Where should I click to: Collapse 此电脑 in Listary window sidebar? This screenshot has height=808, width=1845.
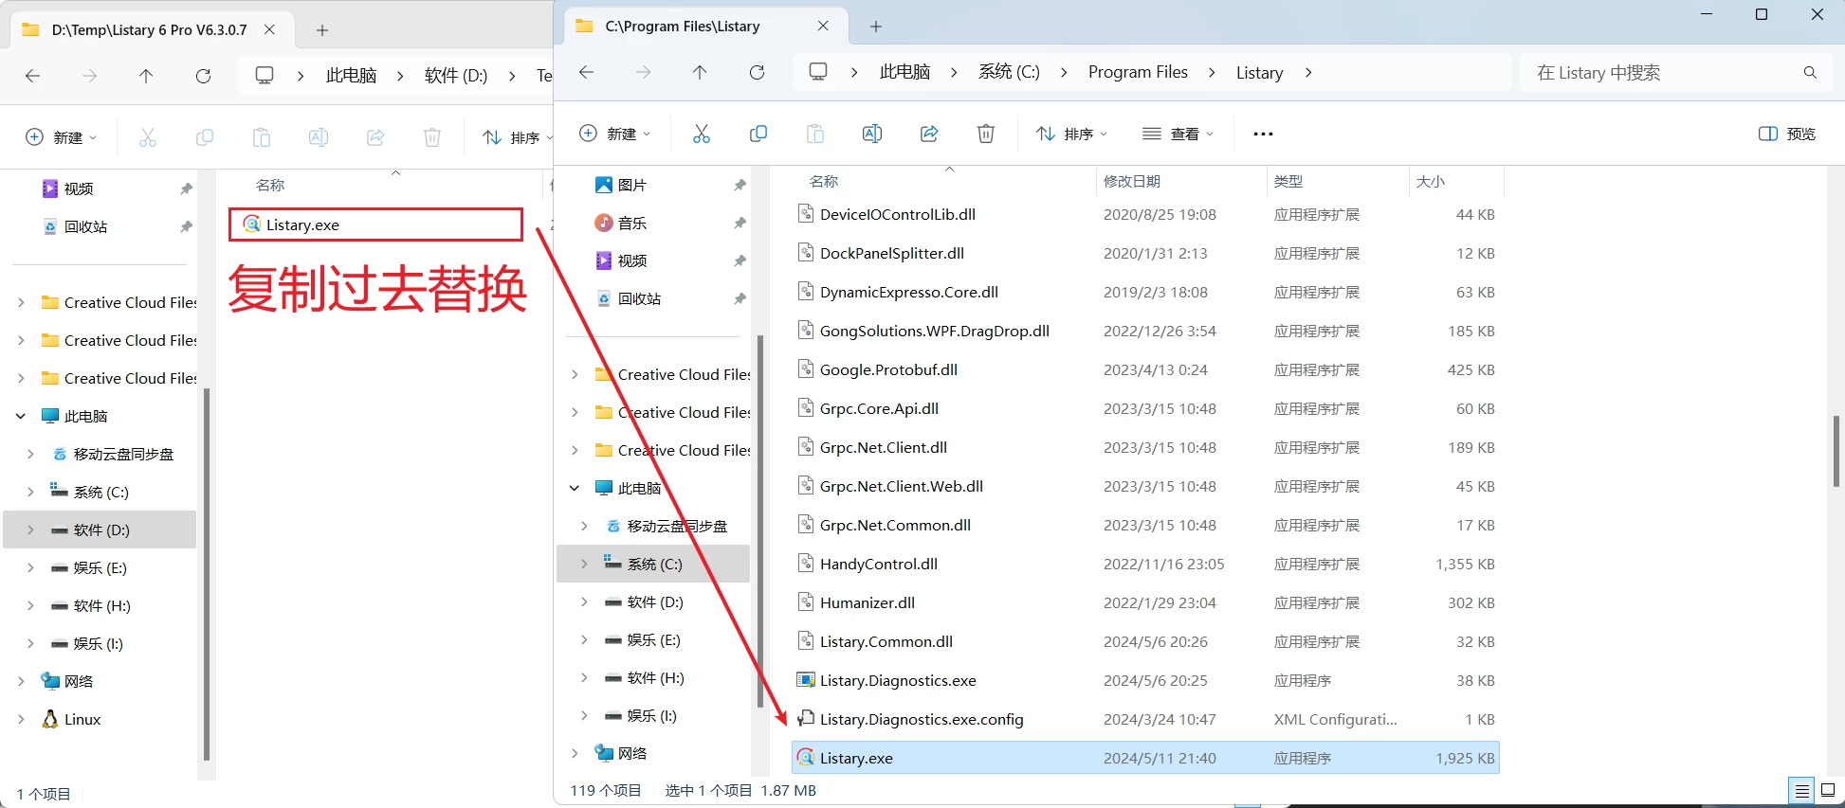click(575, 488)
